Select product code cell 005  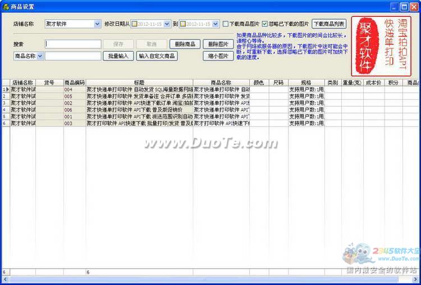click(x=75, y=96)
